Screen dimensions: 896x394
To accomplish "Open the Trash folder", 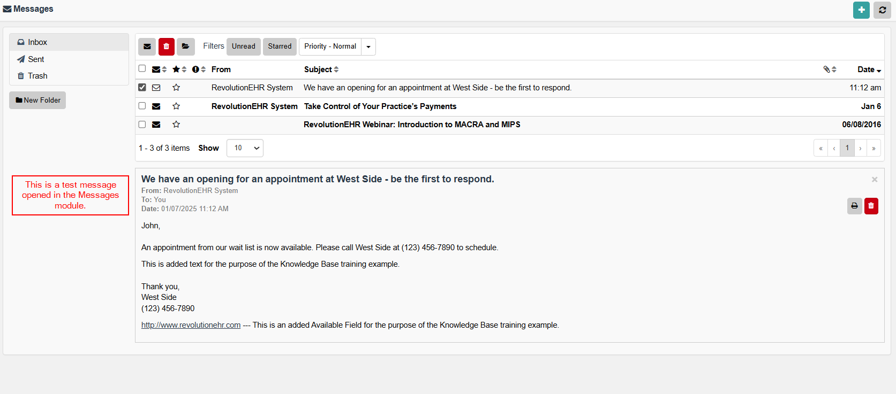I will coord(37,76).
